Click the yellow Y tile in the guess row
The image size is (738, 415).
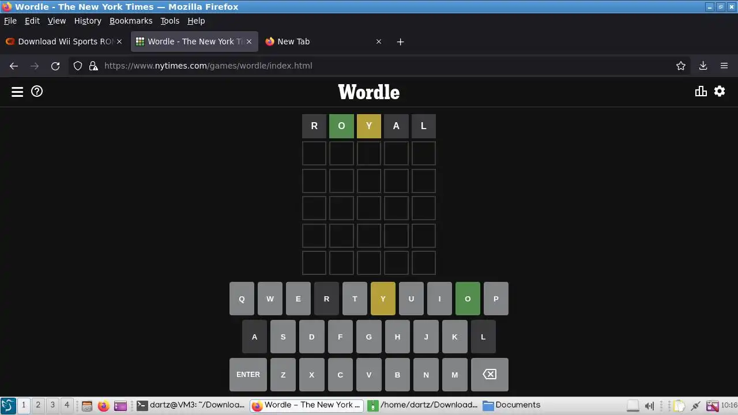[369, 126]
